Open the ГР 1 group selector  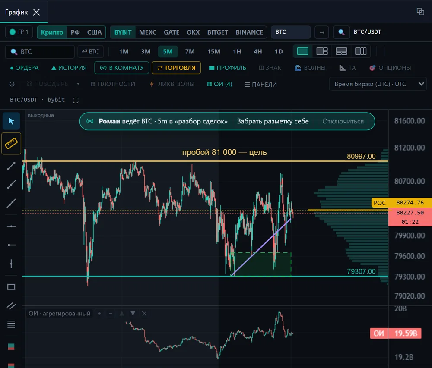tap(19, 32)
